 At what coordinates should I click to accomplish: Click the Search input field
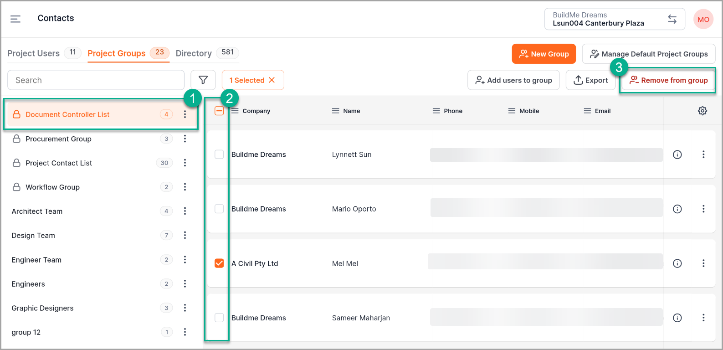pos(96,80)
